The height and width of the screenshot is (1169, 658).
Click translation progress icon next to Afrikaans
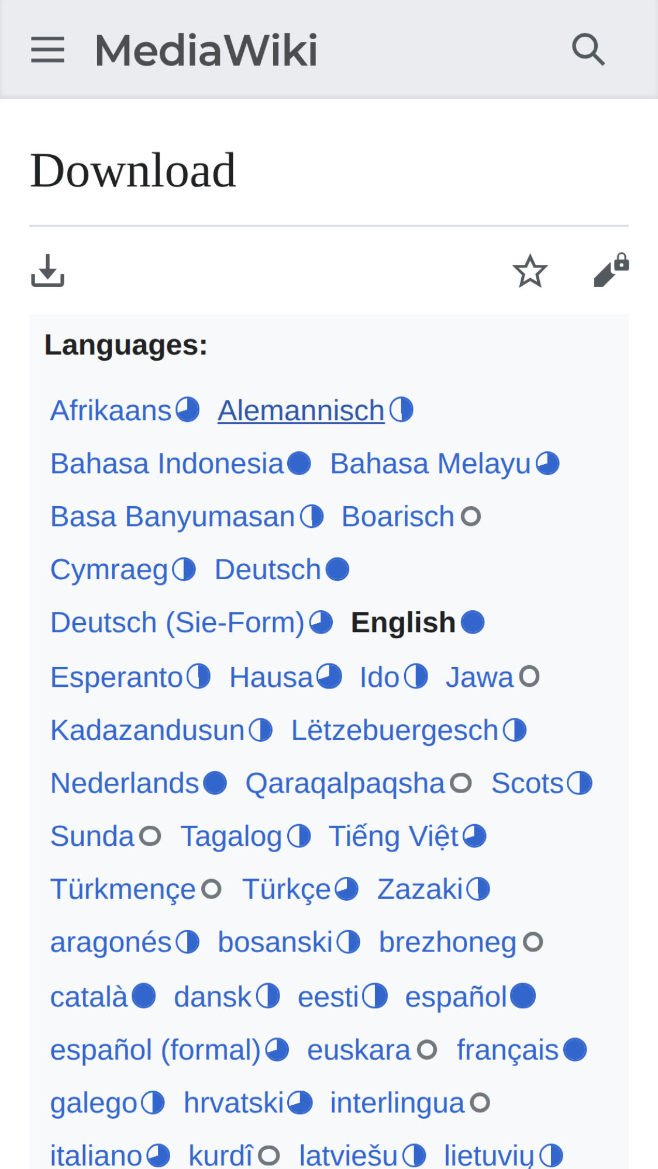[188, 410]
